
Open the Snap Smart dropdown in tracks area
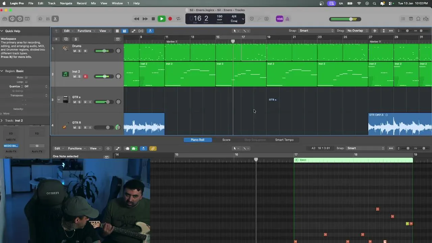click(x=317, y=31)
